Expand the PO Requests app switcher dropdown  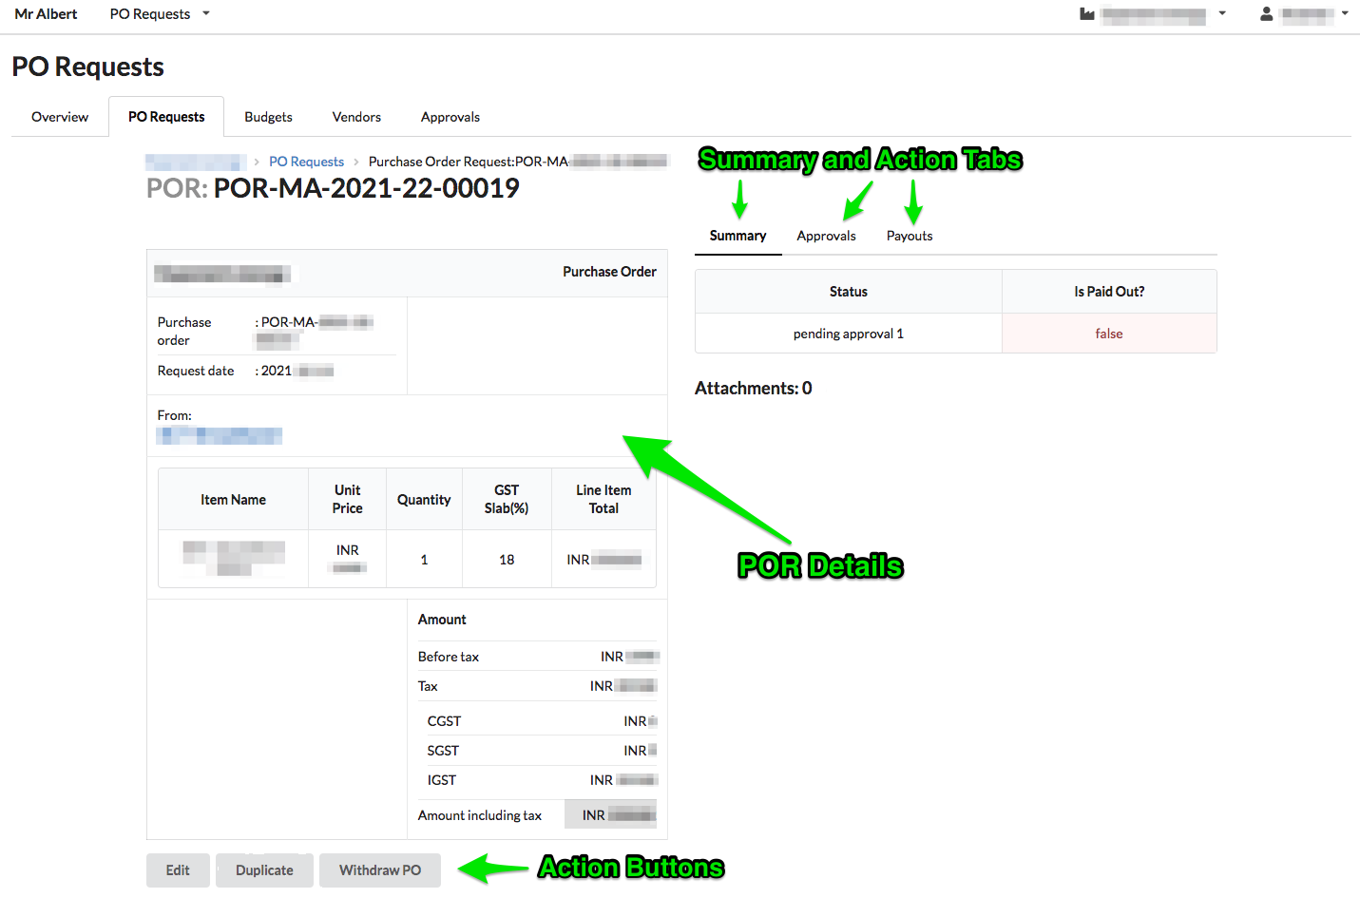tap(206, 13)
